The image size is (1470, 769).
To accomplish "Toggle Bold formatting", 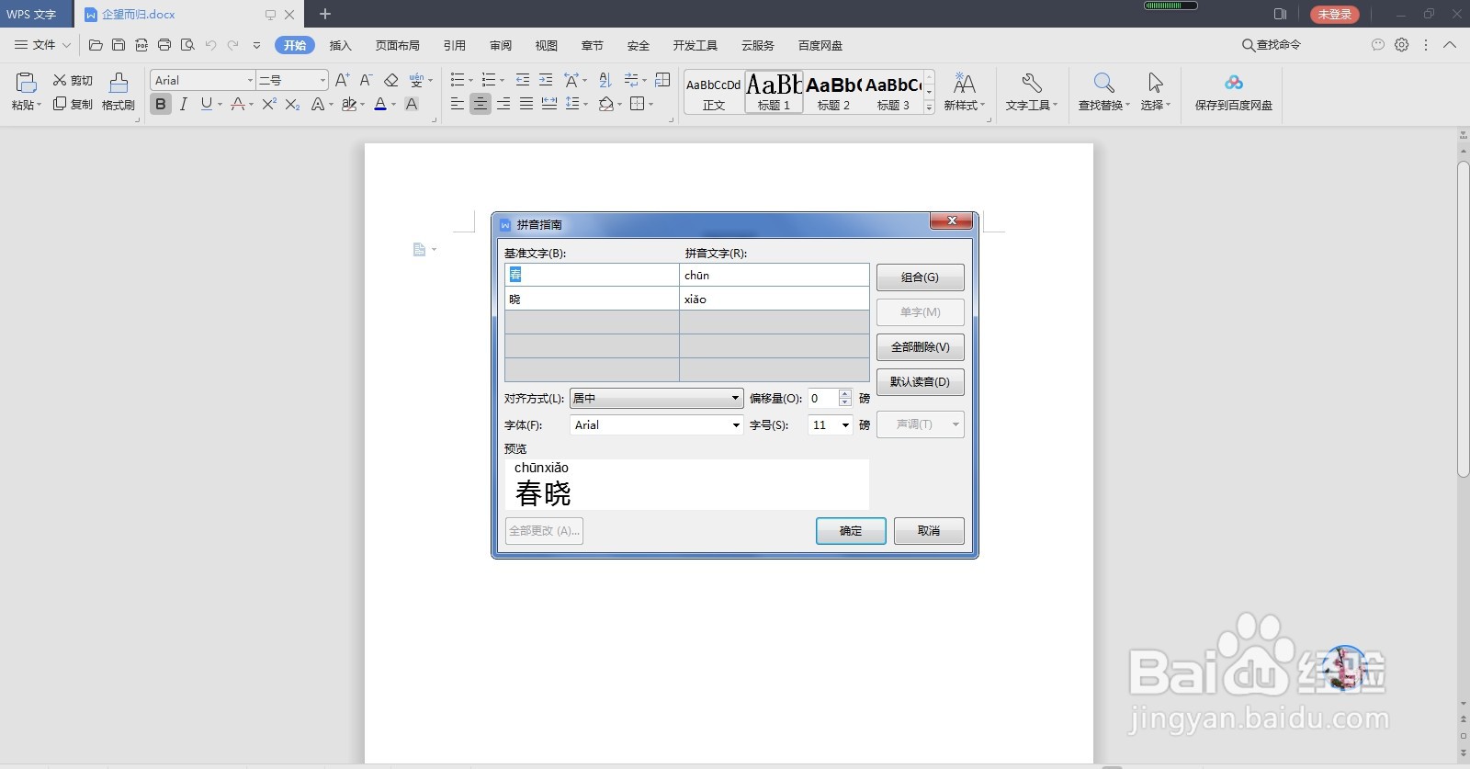I will click(x=161, y=105).
